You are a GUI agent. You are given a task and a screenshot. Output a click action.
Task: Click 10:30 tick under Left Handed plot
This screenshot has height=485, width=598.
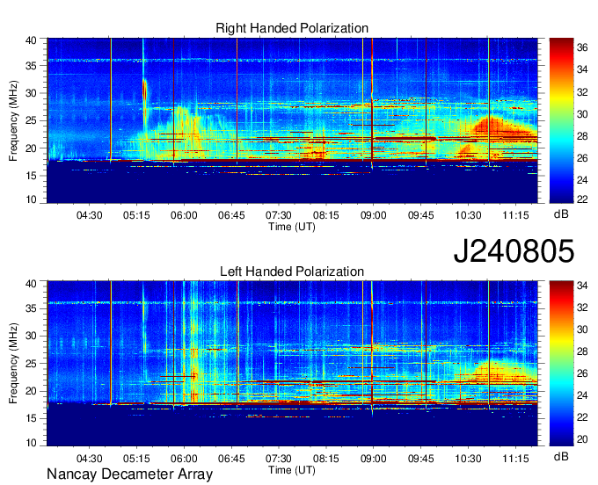tap(468, 459)
